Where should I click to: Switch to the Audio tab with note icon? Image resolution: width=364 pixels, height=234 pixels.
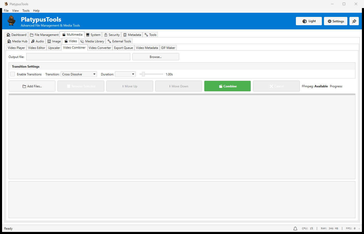click(37, 41)
